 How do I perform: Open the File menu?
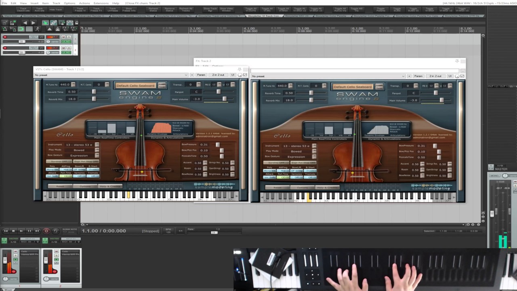coord(4,3)
